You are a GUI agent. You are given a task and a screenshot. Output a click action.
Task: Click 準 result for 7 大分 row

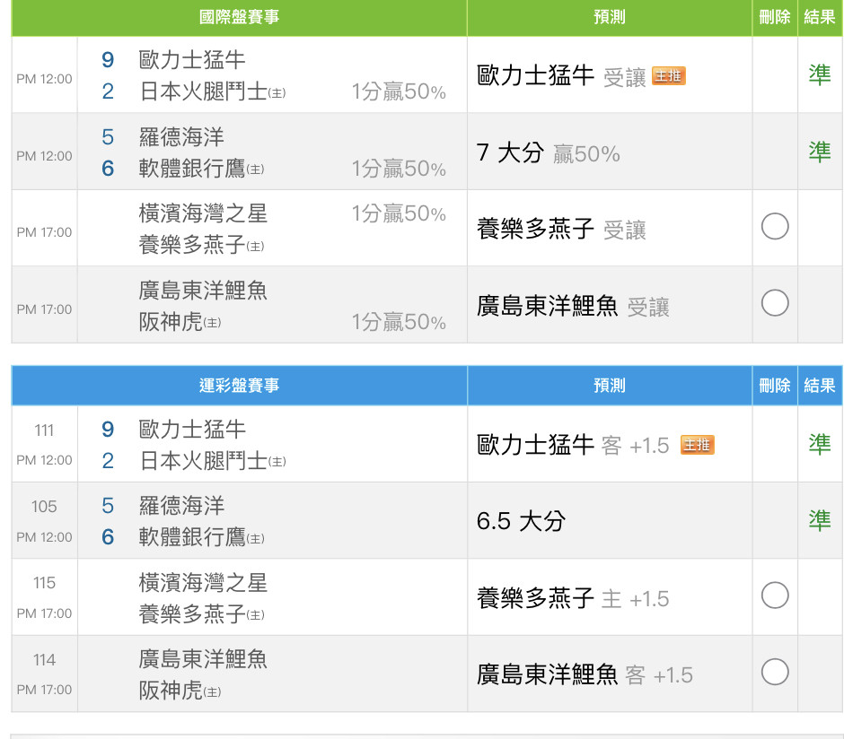(820, 152)
